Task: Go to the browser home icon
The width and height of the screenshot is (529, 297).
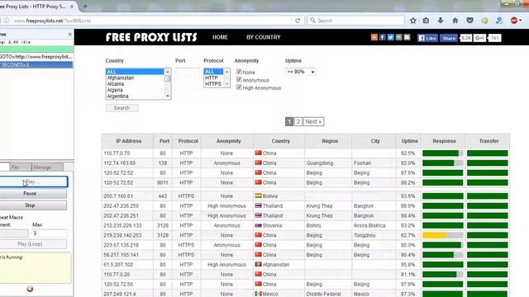Action: (x=455, y=21)
